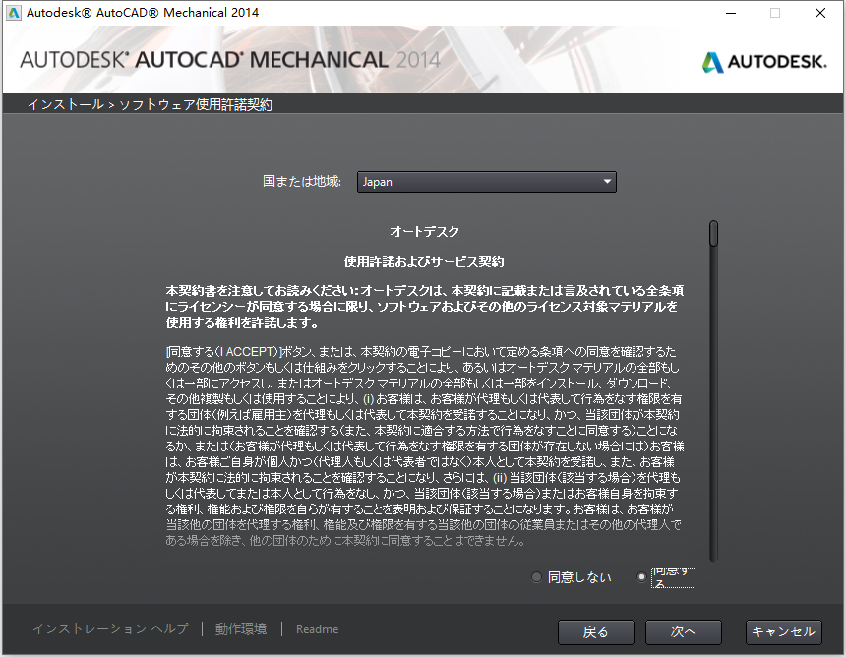Close the installer window
This screenshot has height=657, width=846.
point(820,13)
